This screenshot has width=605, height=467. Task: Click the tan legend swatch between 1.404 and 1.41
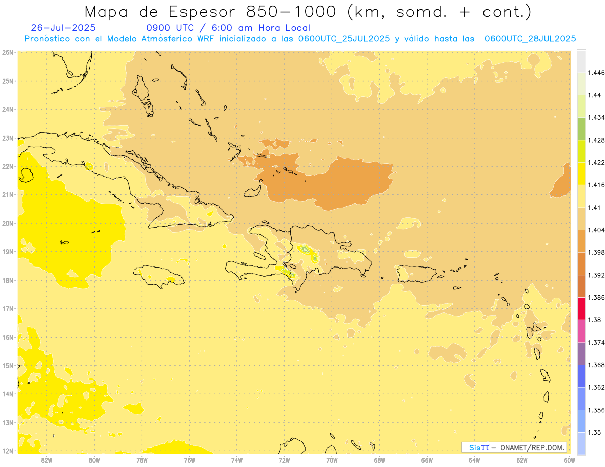pyautogui.click(x=581, y=219)
